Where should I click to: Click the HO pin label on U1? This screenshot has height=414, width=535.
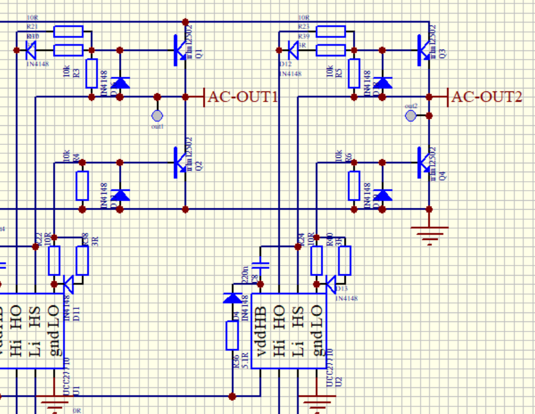(16, 317)
